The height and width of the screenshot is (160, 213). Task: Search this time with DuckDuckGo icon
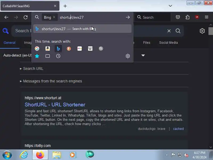[69, 49]
